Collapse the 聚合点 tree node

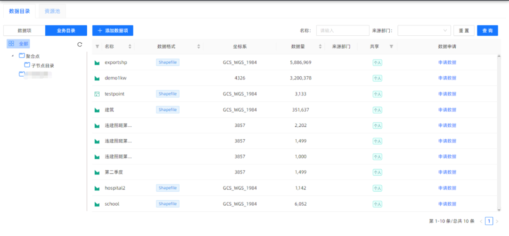[x=13, y=56]
